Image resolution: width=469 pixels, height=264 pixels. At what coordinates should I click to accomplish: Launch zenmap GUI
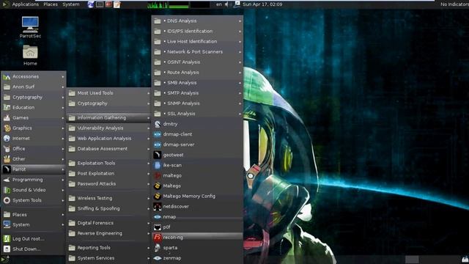197,258
